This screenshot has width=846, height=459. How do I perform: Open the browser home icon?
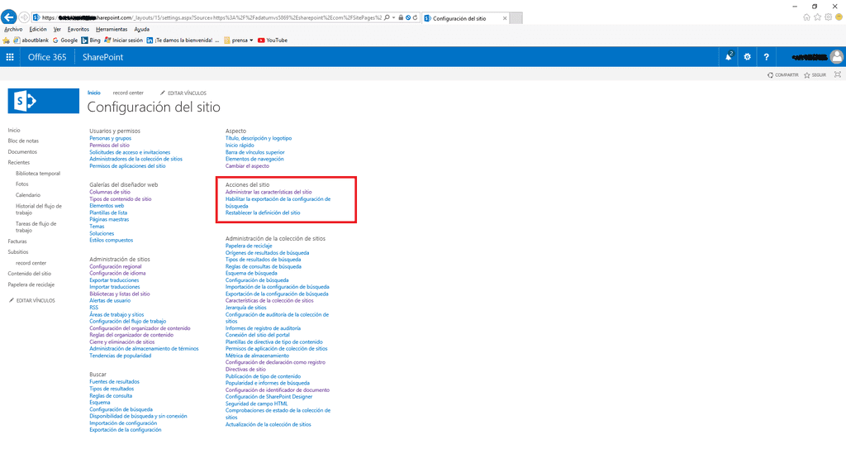(x=806, y=17)
